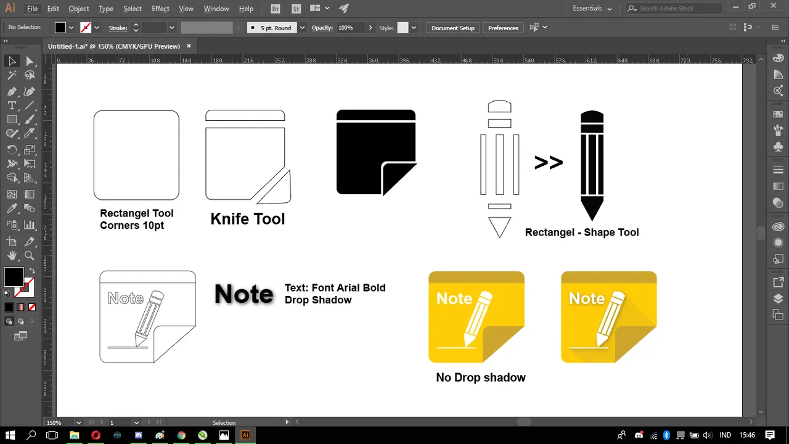Expand the Opacity slider arrow
The height and width of the screenshot is (444, 789).
coord(370,28)
